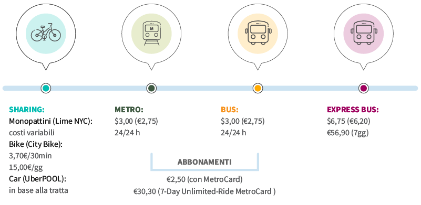Click the SHARING heading
Viewport: 421px width, 205px height.
27,110
